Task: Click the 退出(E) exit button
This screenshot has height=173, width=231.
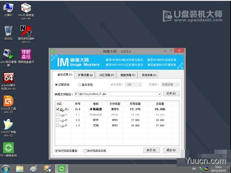Action: (171, 150)
